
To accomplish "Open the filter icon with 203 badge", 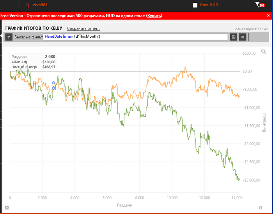I will pyautogui.click(x=260, y=5).
